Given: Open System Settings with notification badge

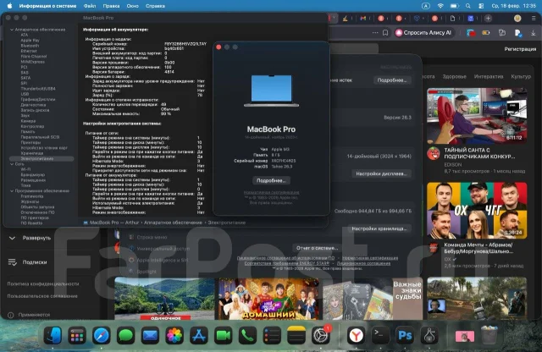Looking at the screenshot, I should (x=321, y=335).
